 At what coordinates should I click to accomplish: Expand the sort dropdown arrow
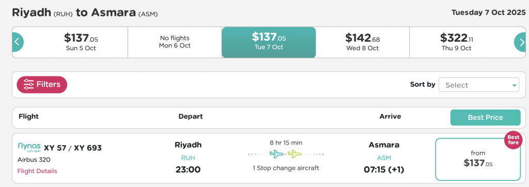coord(514,85)
